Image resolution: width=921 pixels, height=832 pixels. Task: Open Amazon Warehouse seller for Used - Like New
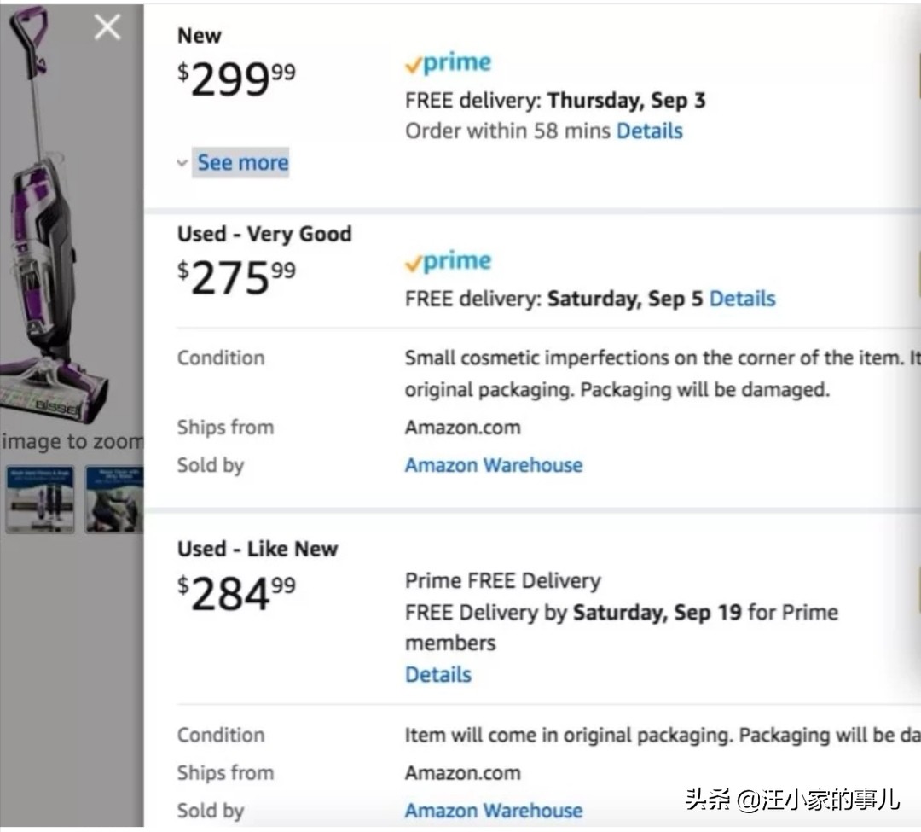(x=493, y=810)
